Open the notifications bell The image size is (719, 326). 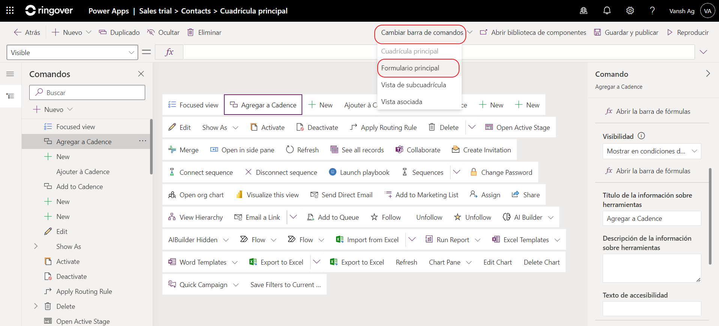pos(607,10)
